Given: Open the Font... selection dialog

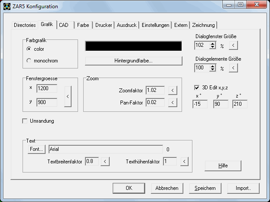Looking at the screenshot, I should [36, 150].
